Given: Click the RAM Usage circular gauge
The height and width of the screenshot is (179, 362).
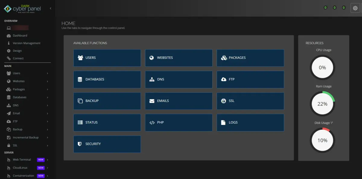Looking at the screenshot, I should (322, 104).
